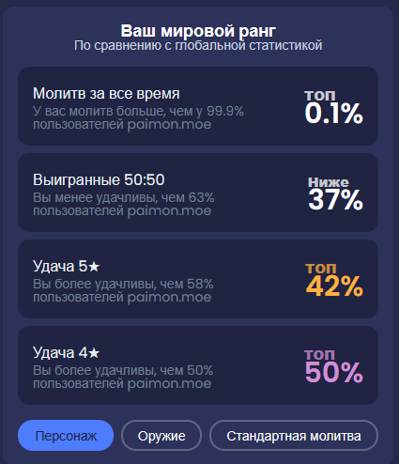Click the Ниже 37% rank value
The height and width of the screenshot is (464, 399).
(x=335, y=193)
